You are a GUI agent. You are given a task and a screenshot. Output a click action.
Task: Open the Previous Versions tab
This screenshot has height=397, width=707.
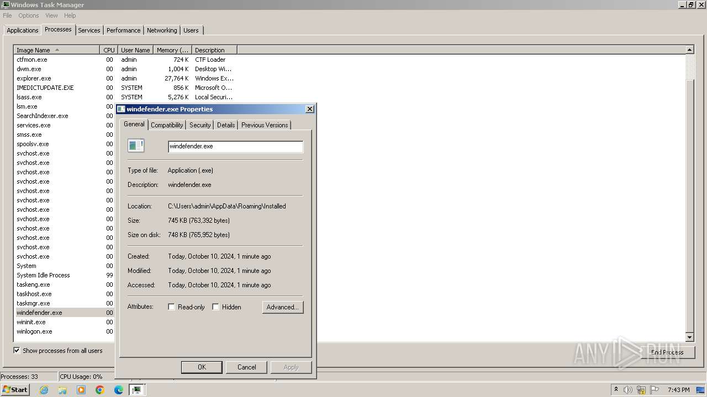point(265,125)
